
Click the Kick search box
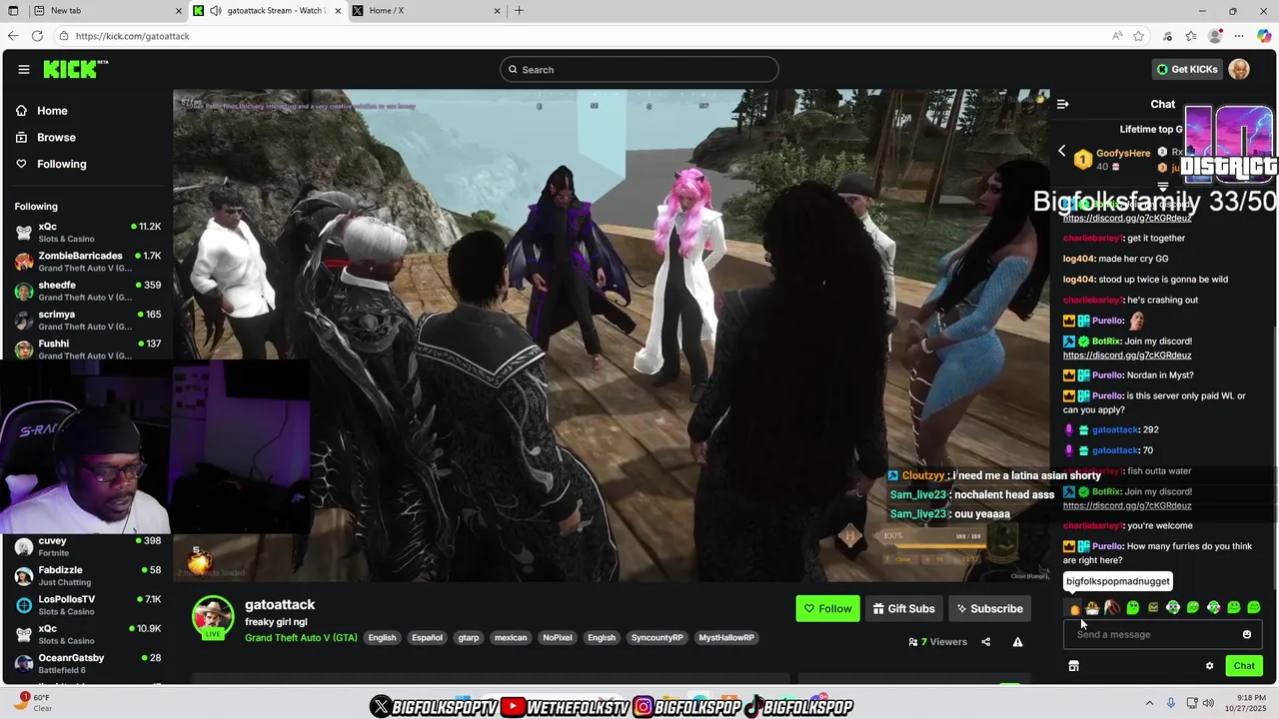click(x=639, y=69)
